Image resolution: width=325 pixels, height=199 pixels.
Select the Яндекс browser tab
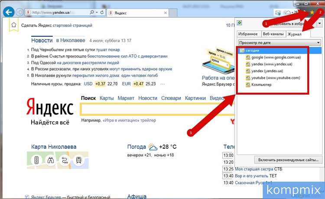pyautogui.click(x=138, y=13)
